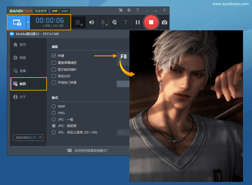Image resolution: width=252 pixels, height=185 pixels.
Task: Add text overlay with T icon
Action: [126, 22]
